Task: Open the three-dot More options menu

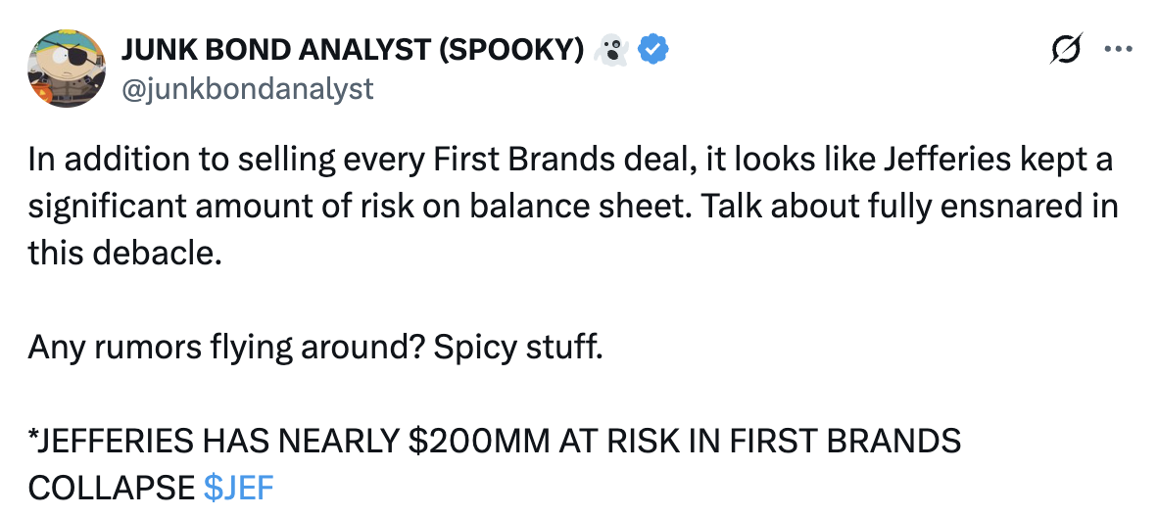Action: point(1118,50)
